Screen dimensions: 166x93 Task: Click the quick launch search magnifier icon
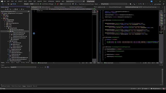click(84, 1)
